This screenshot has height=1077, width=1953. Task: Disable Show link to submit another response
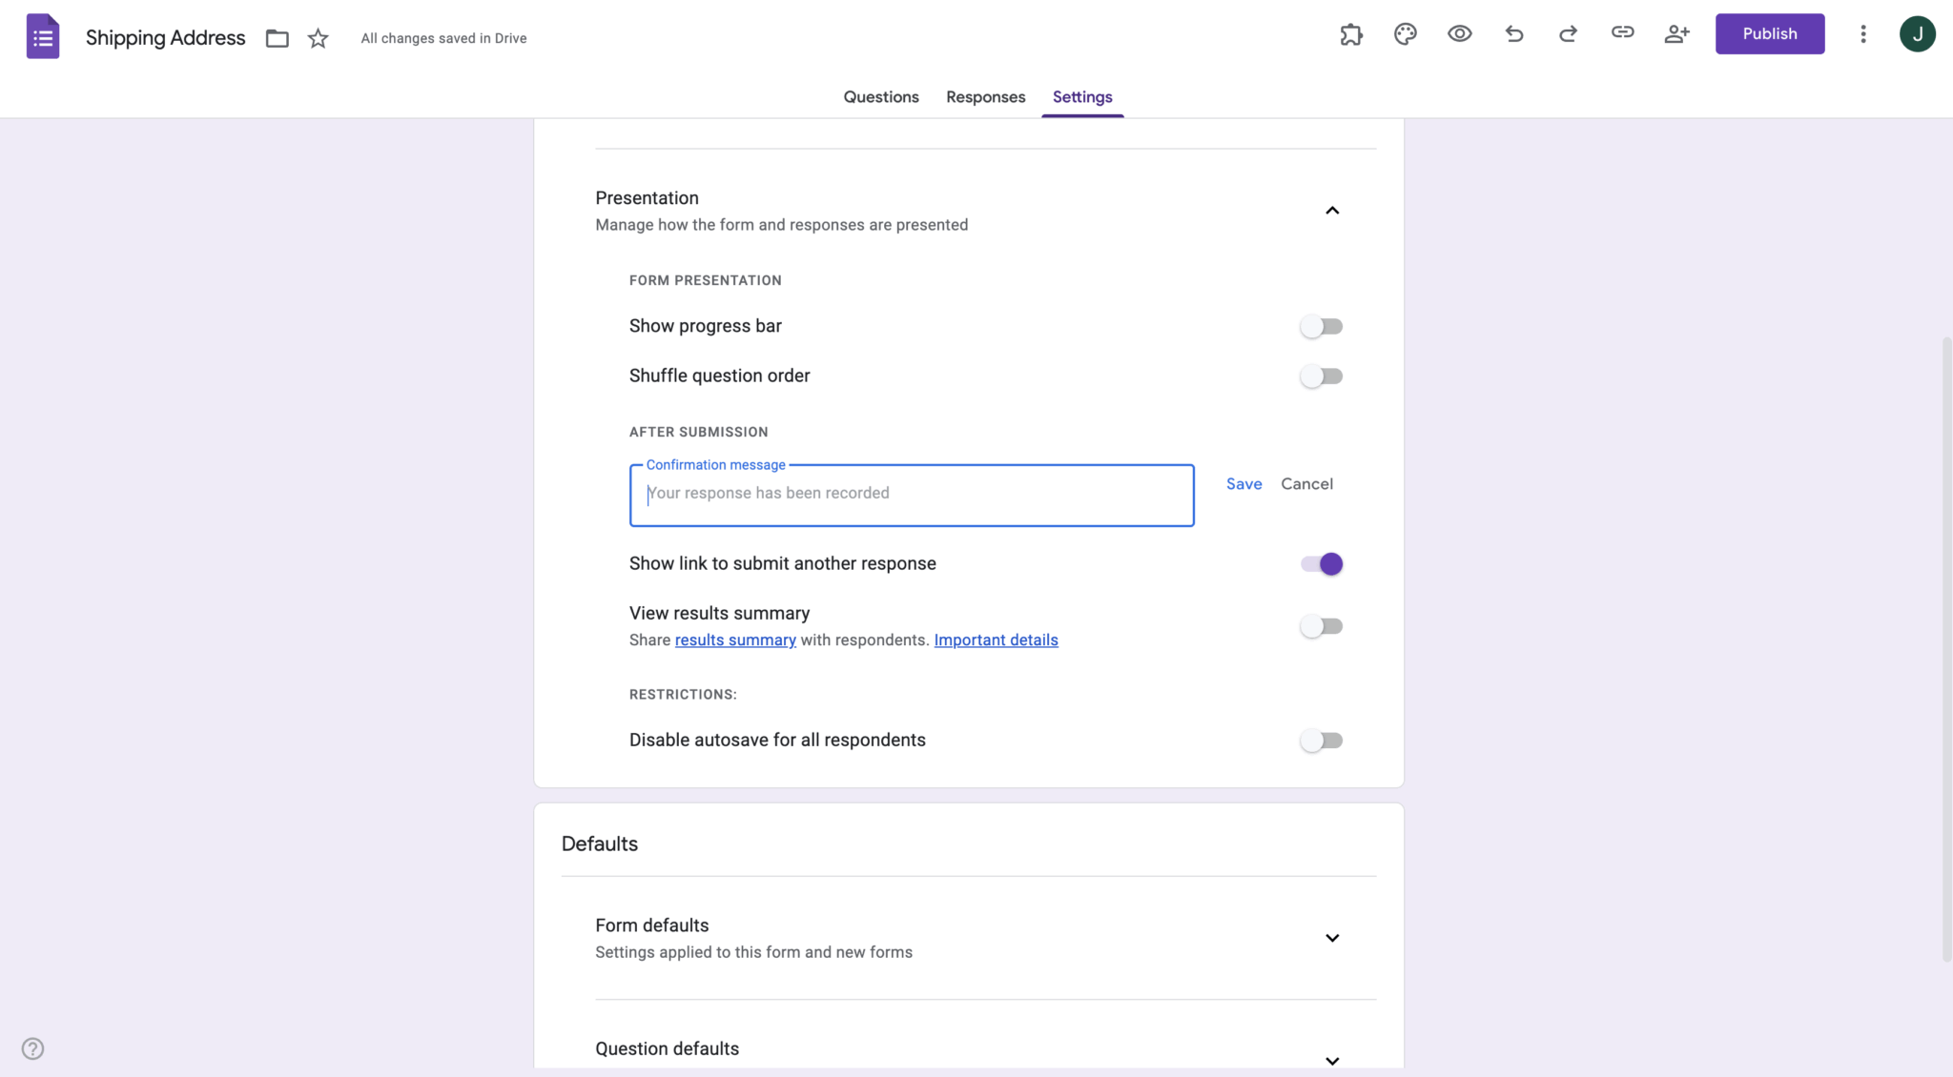1321,563
